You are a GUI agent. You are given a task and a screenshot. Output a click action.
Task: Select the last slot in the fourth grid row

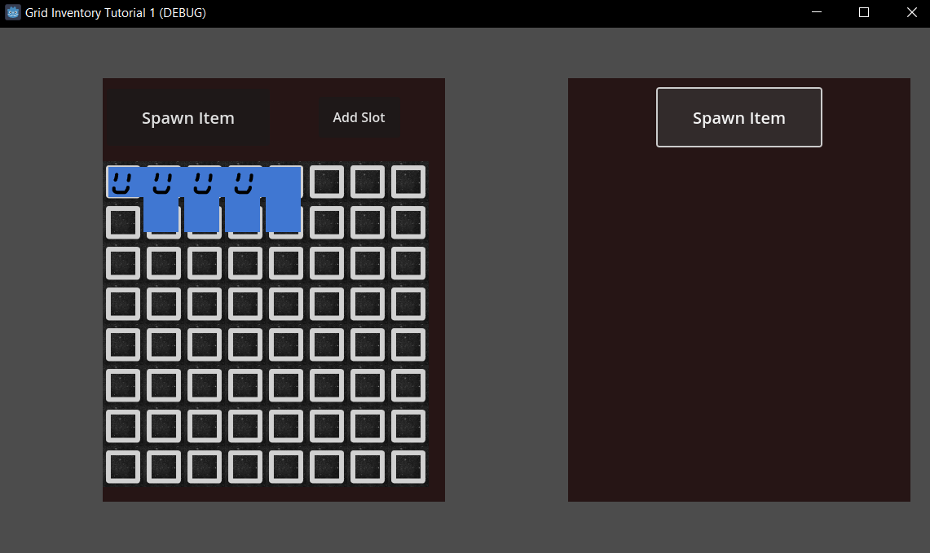(408, 304)
